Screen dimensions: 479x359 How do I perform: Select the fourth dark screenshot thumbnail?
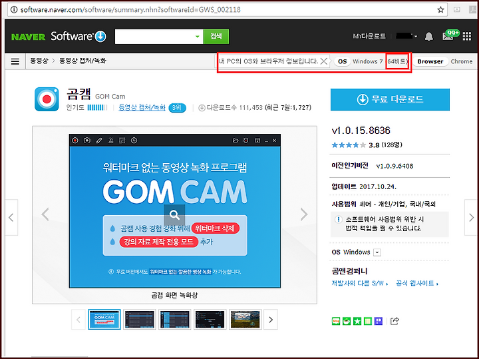pyautogui.click(x=210, y=319)
